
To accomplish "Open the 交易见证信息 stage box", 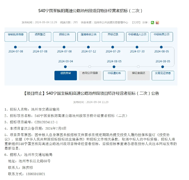I will coord(163,75).
